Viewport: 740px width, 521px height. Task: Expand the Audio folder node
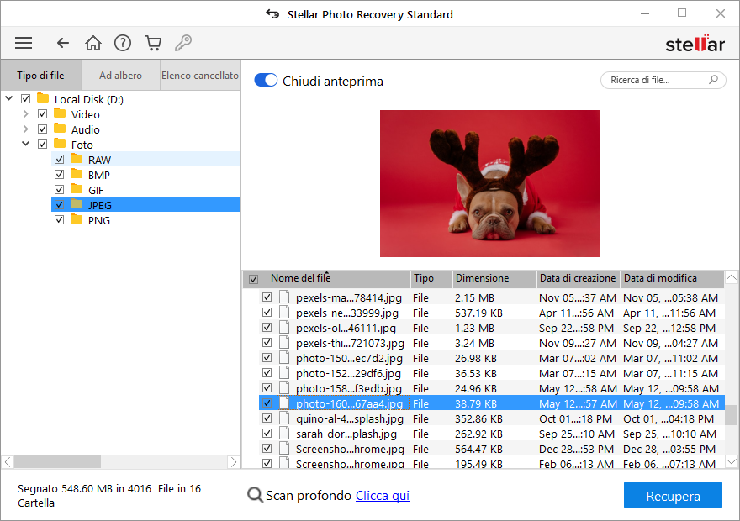pyautogui.click(x=25, y=129)
